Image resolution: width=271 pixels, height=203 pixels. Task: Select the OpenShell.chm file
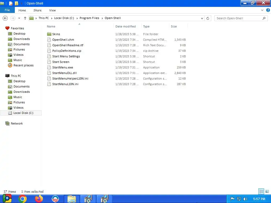point(63,40)
